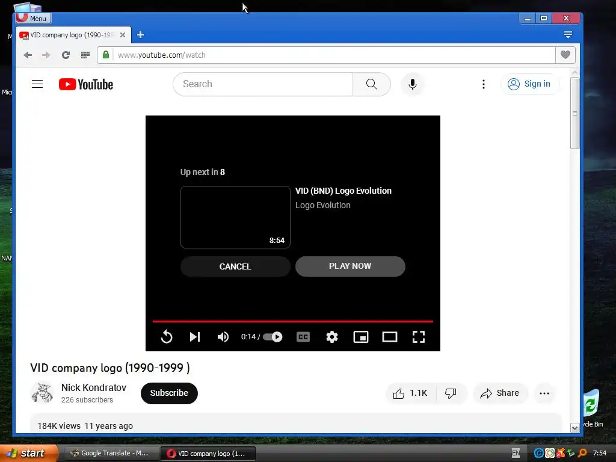Click the page vertical scrollbar thumb
616x462 pixels.
point(574,113)
